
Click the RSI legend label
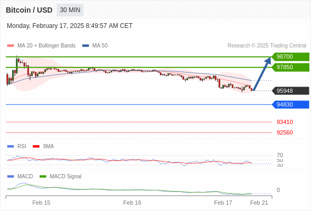tap(22, 147)
